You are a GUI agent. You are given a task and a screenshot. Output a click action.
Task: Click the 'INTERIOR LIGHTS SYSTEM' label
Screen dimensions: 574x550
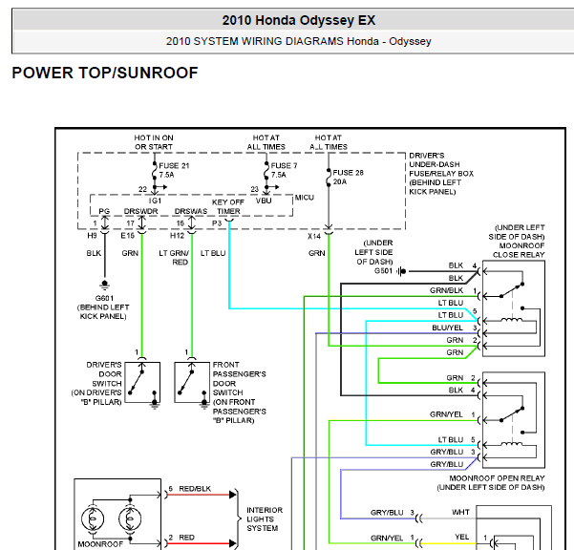pyautogui.click(x=265, y=518)
